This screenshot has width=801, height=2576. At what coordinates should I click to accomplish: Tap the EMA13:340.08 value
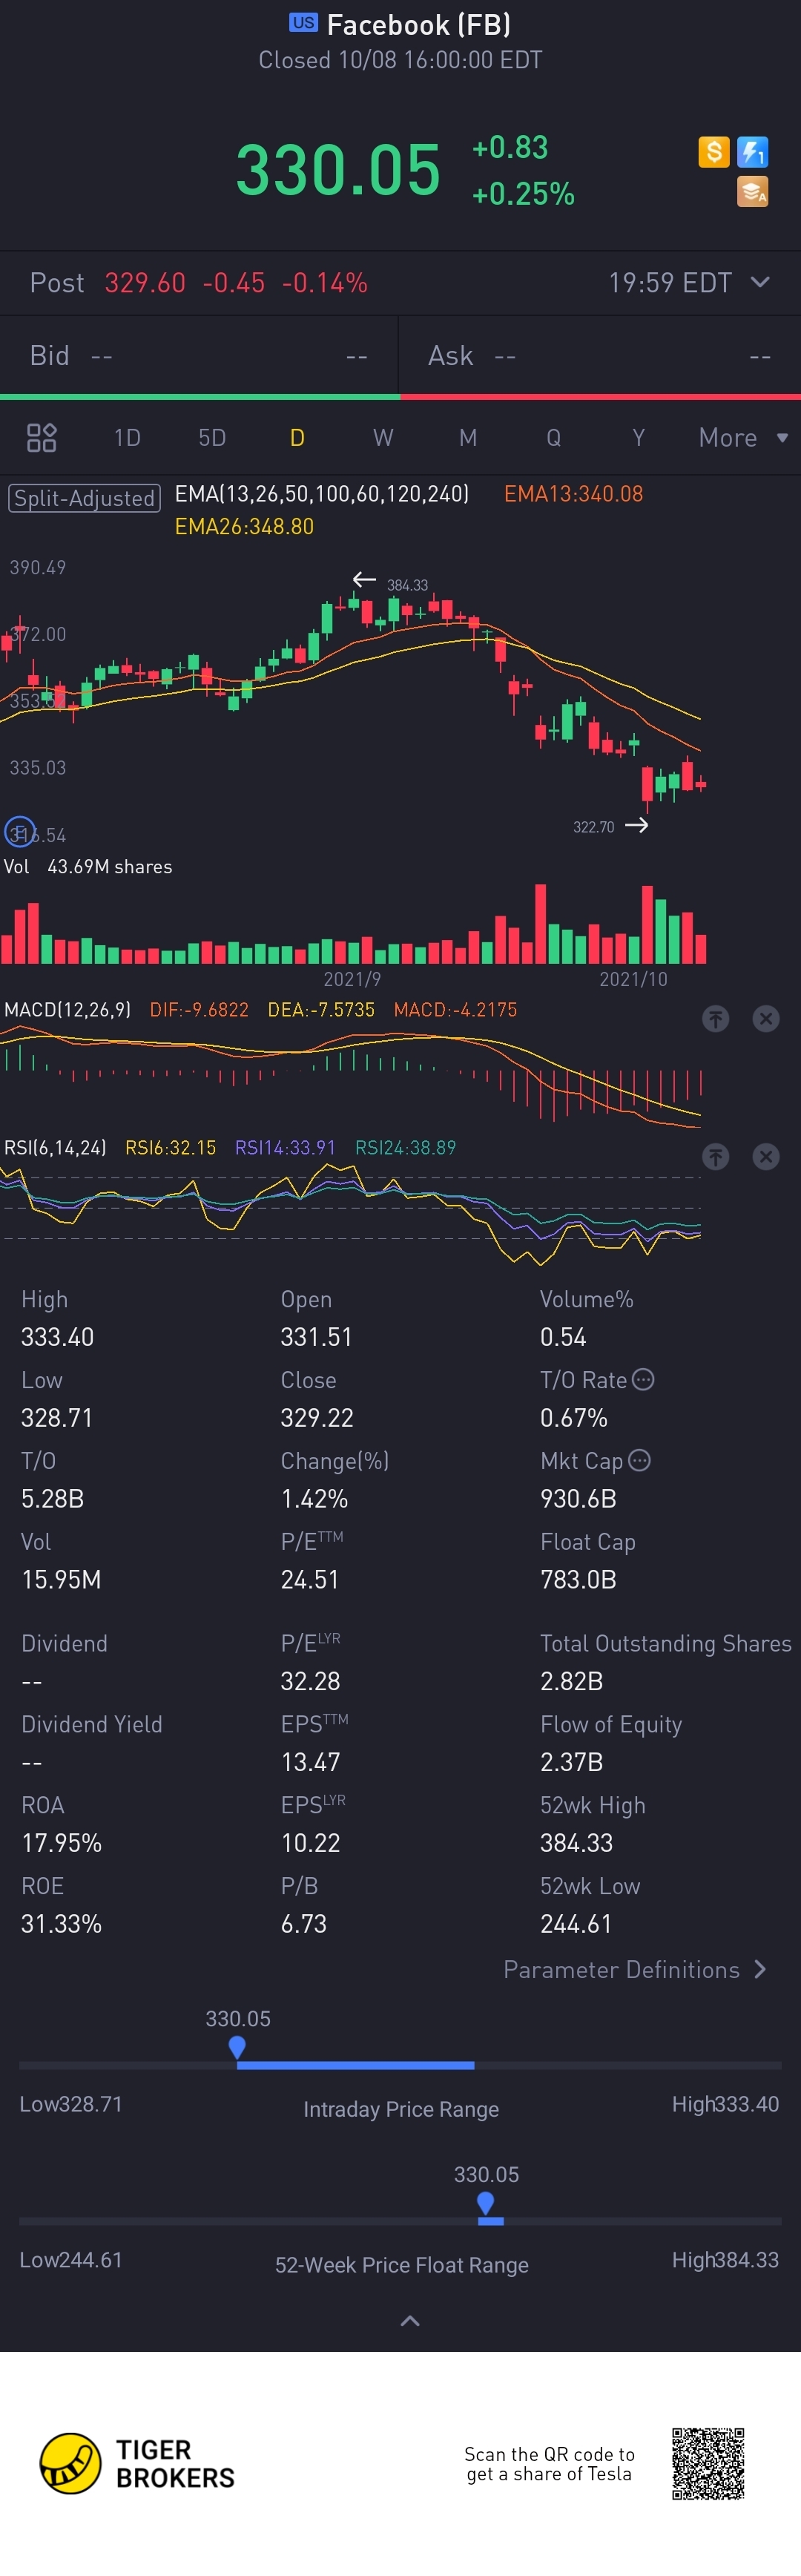(573, 494)
